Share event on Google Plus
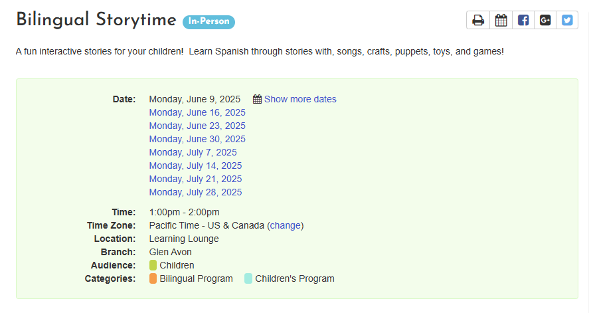Image resolution: width=589 pixels, height=313 pixels. pyautogui.click(x=545, y=20)
